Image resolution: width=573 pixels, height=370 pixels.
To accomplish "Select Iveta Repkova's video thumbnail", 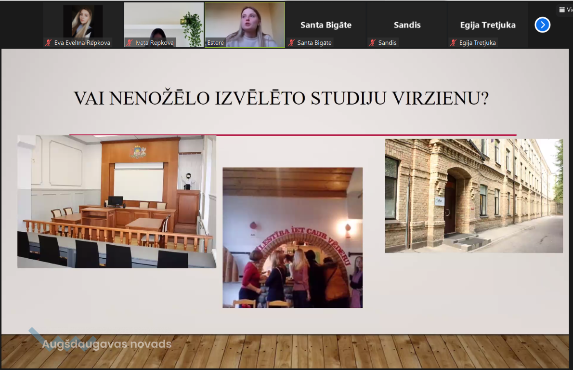I will 164,22.
